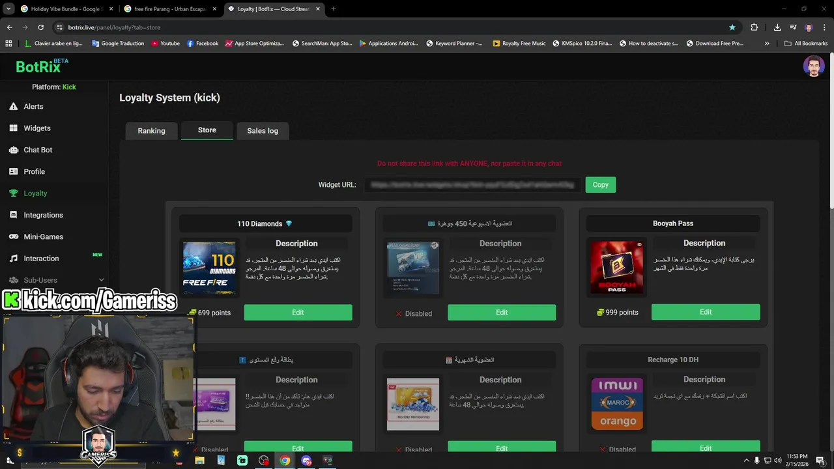Open the Chrome profile avatar
This screenshot has width=834, height=469.
pos(809,27)
